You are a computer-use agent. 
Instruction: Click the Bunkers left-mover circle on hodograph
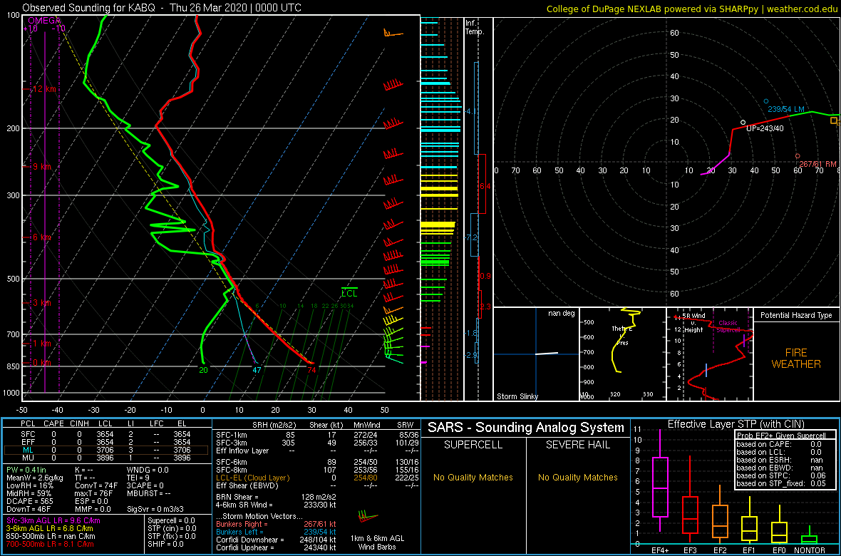point(766,101)
